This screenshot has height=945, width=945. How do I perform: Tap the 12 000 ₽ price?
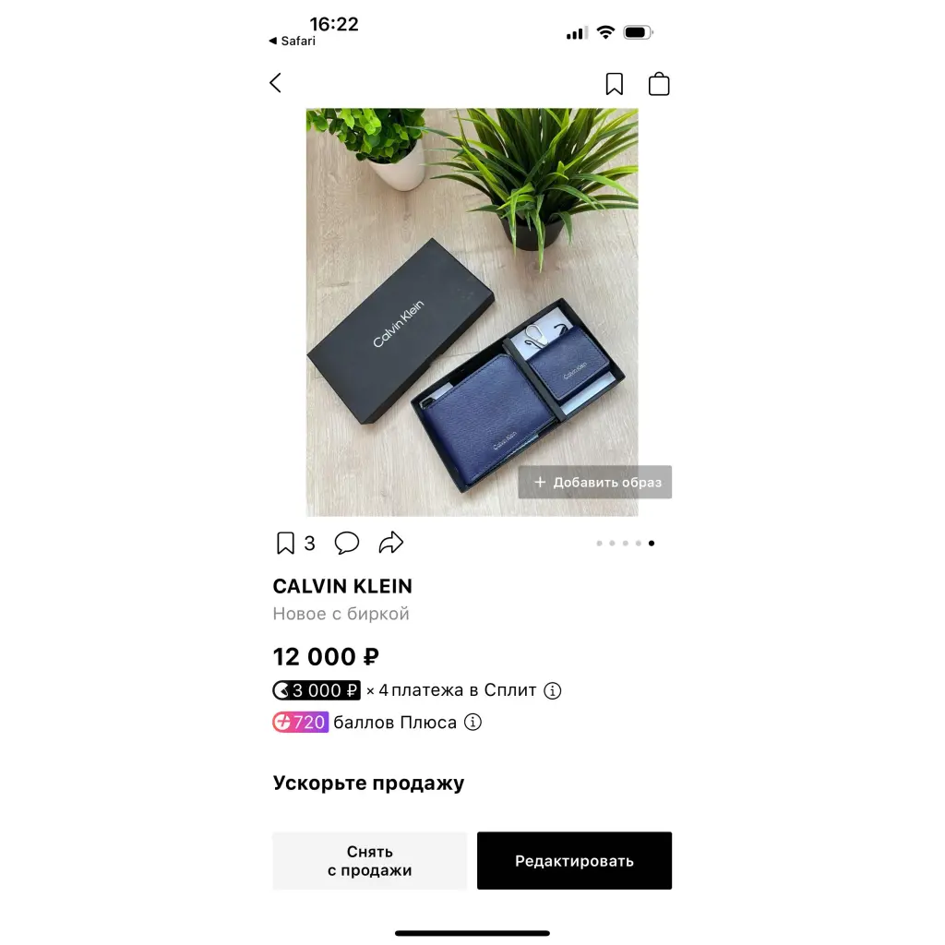click(326, 657)
